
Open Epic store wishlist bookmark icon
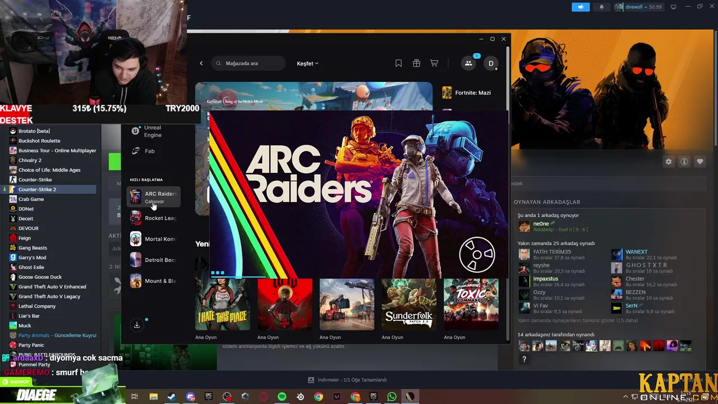click(398, 63)
